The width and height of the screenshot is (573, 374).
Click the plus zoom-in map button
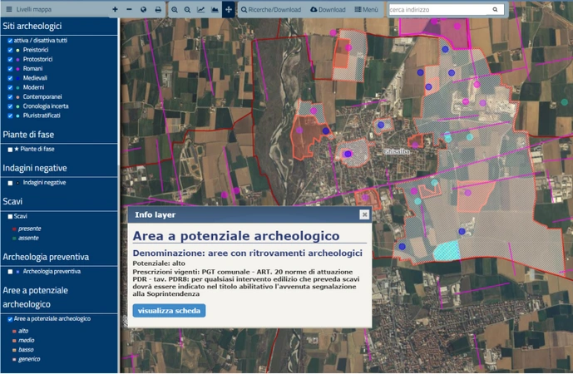point(115,10)
